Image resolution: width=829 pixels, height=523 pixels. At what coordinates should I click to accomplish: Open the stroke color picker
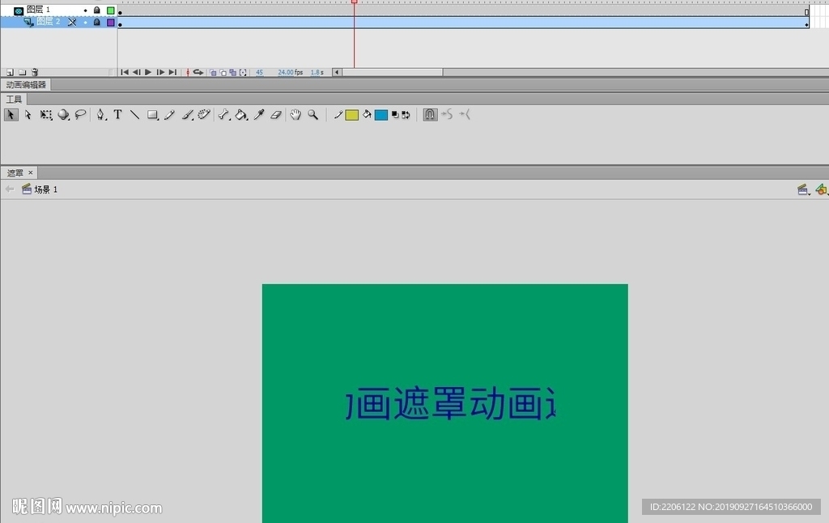[x=351, y=114]
